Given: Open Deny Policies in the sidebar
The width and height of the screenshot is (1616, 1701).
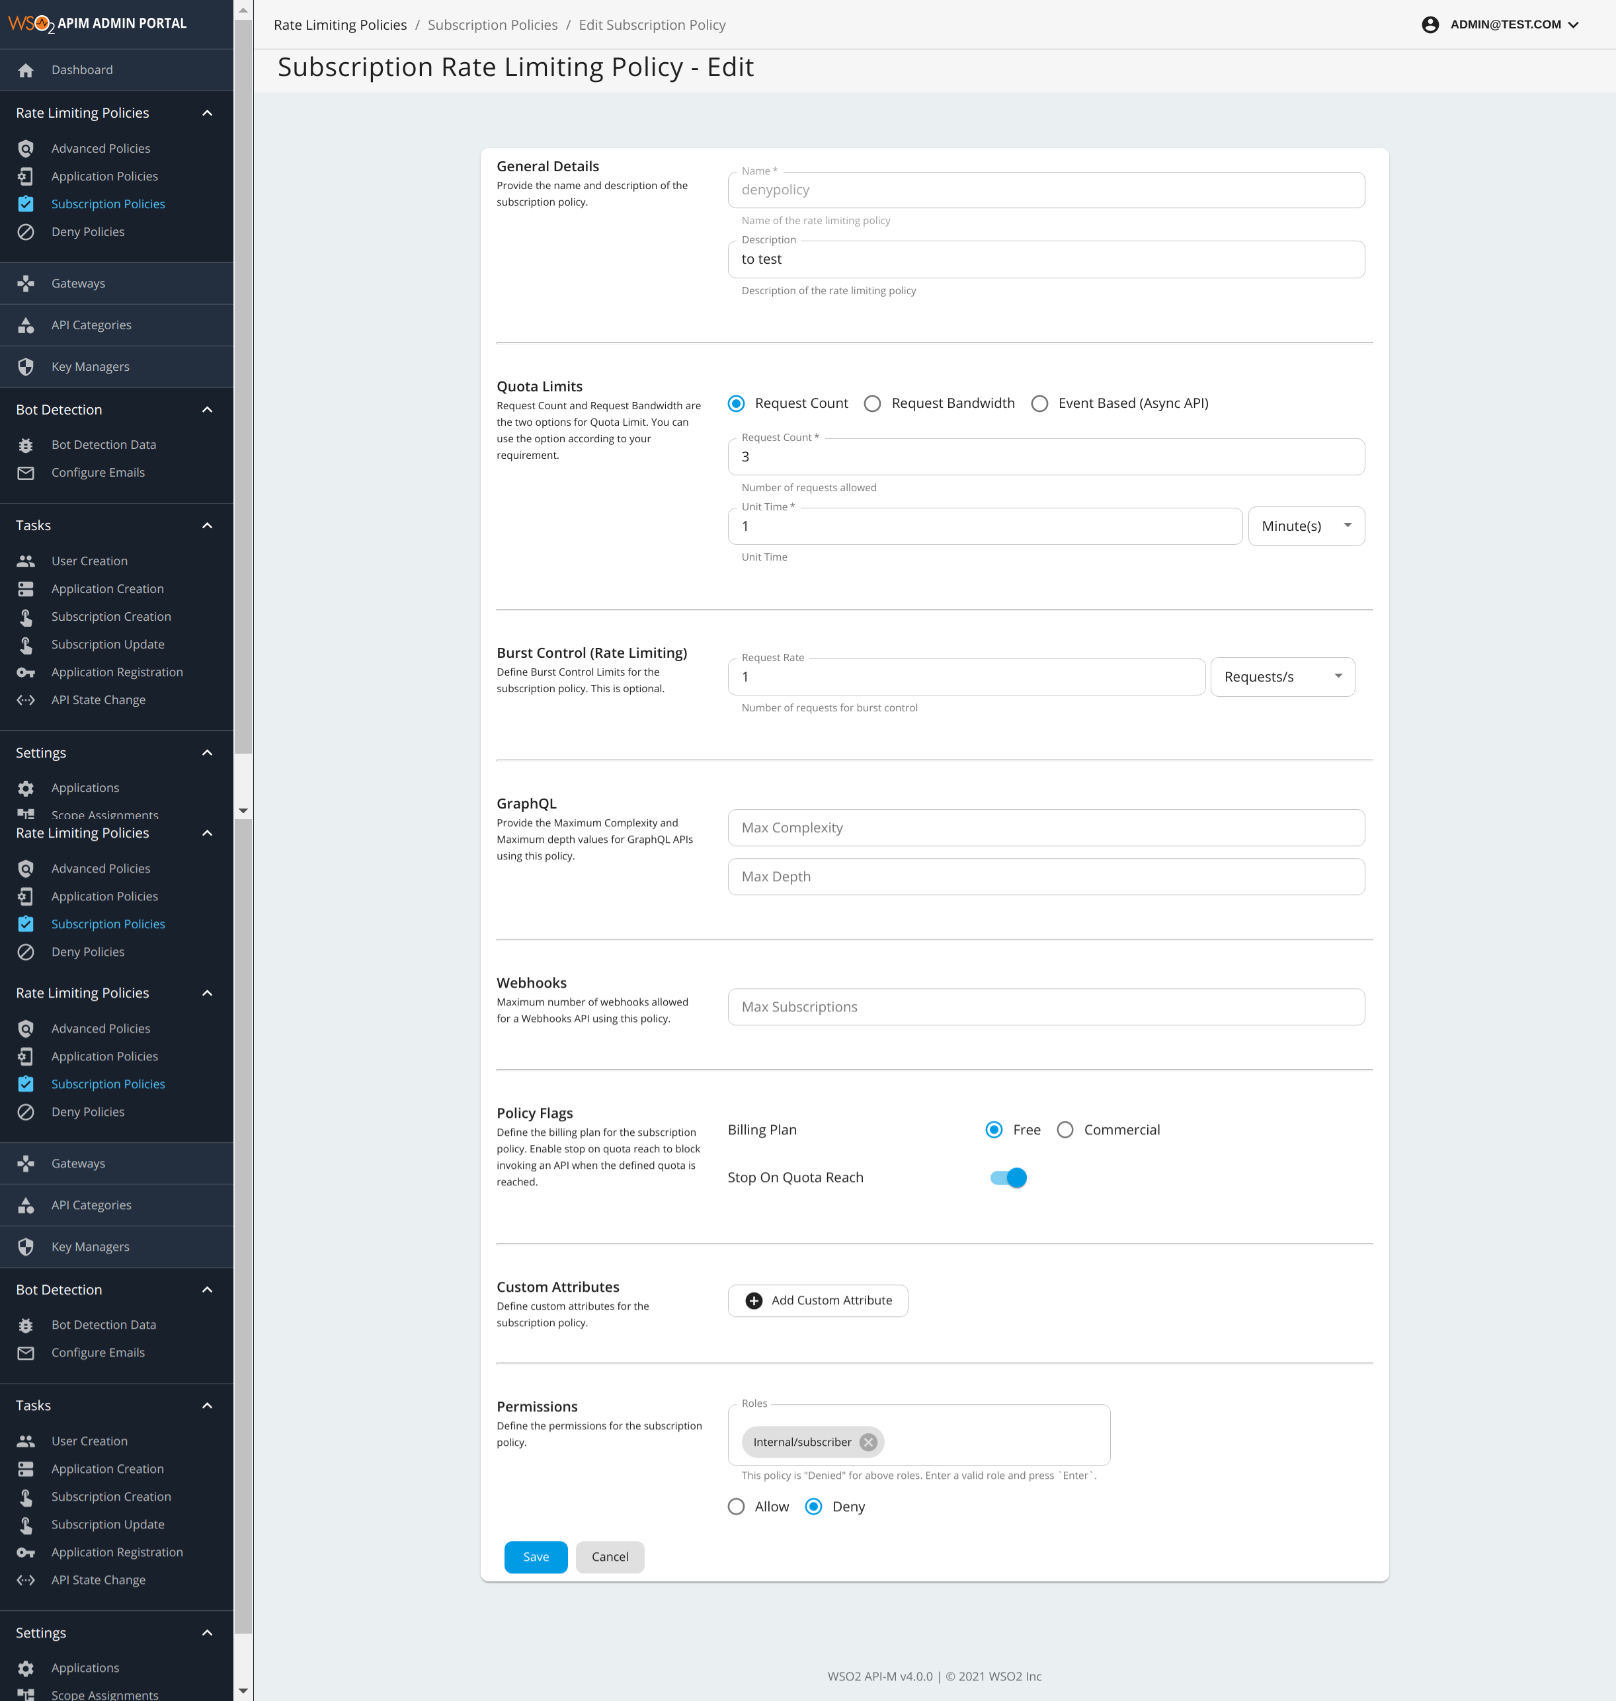Looking at the screenshot, I should (87, 231).
